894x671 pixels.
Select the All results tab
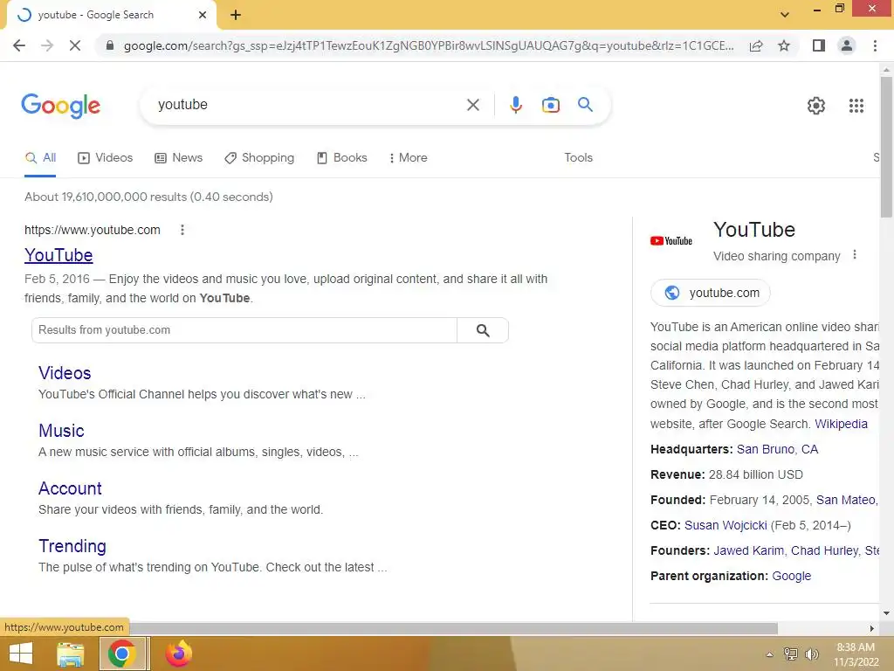click(x=40, y=158)
